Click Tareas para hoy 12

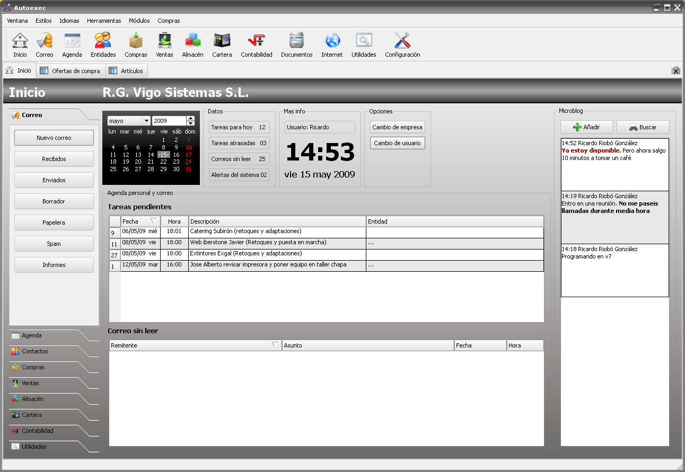coord(239,127)
